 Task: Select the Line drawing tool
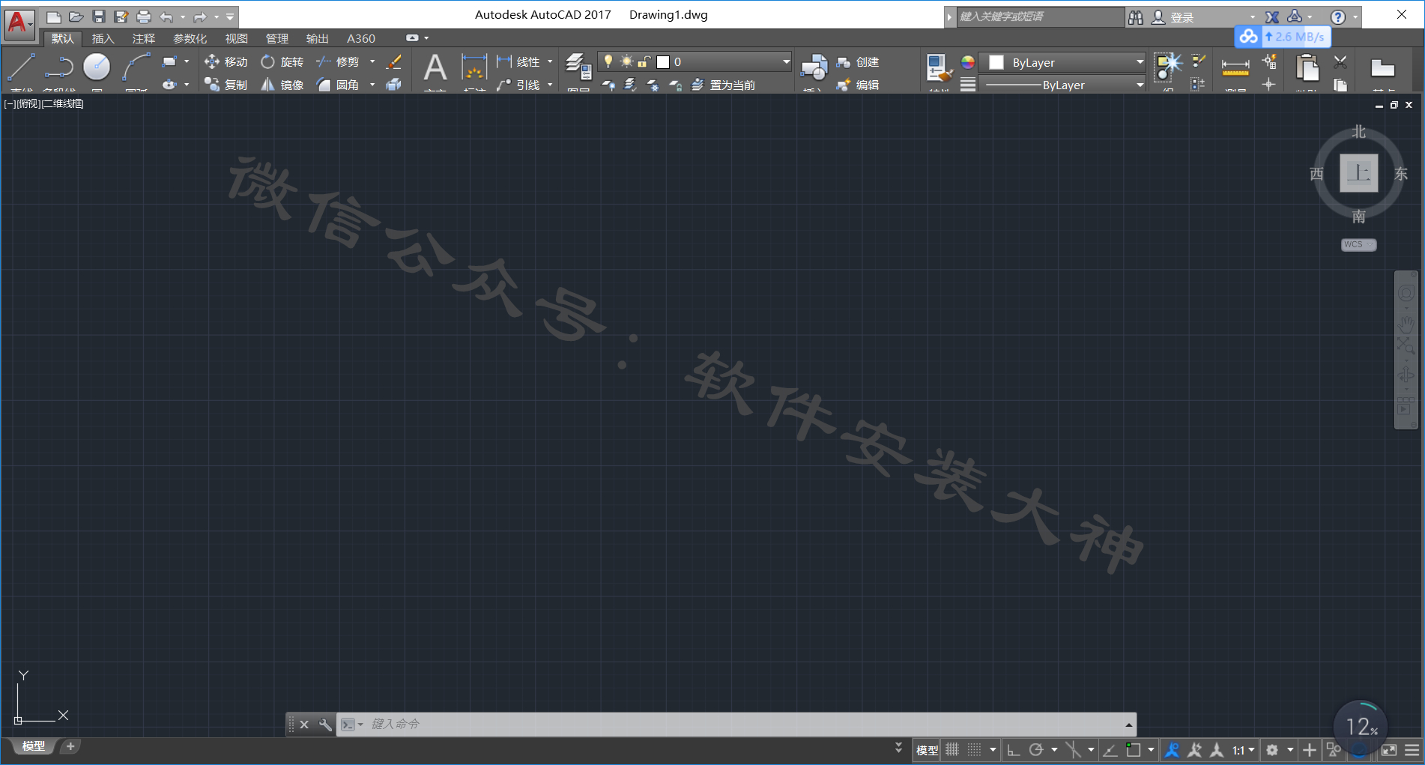[21, 67]
